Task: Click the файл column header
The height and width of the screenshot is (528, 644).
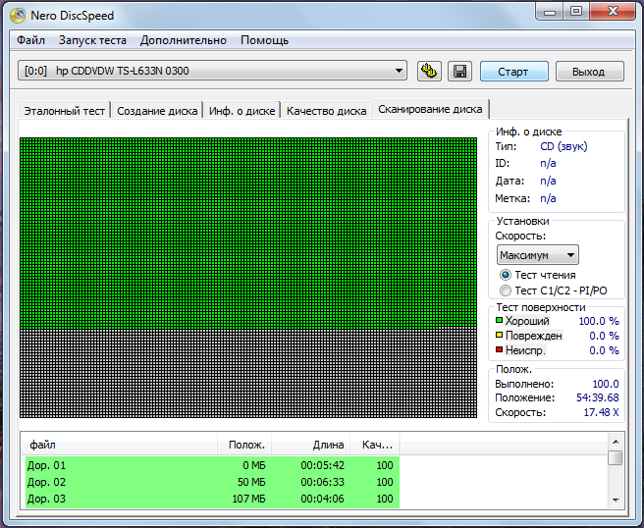Action: click(x=120, y=445)
